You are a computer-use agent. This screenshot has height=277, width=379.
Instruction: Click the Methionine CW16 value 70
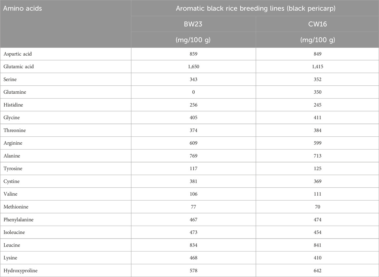click(317, 207)
